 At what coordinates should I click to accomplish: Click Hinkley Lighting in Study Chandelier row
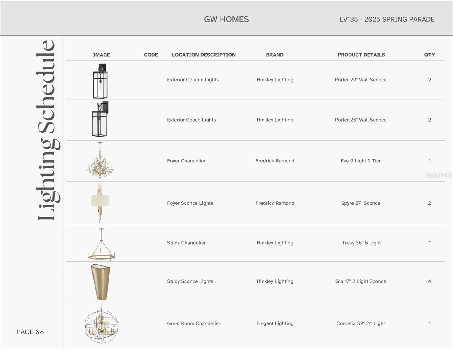click(275, 243)
